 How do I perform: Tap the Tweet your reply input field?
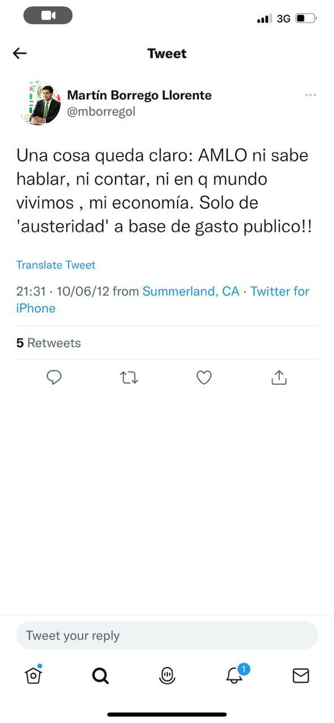click(167, 635)
